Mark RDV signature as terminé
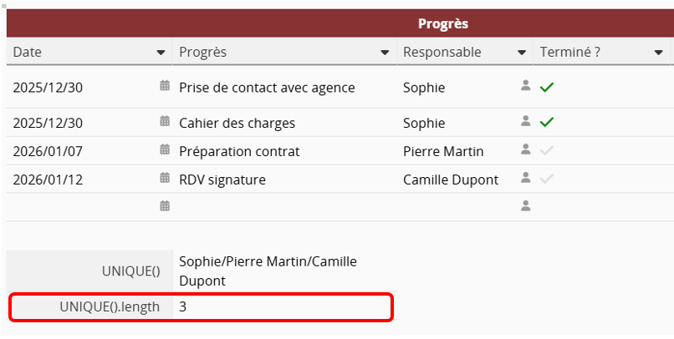 pos(547,179)
